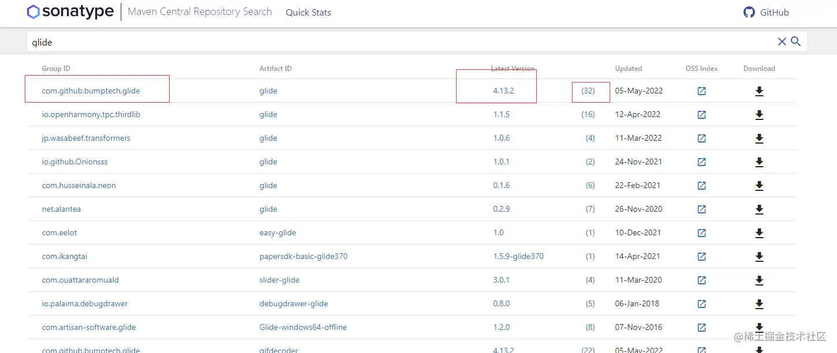
Task: Download the com.github.bumptech.glide glide artifact
Action: [759, 91]
